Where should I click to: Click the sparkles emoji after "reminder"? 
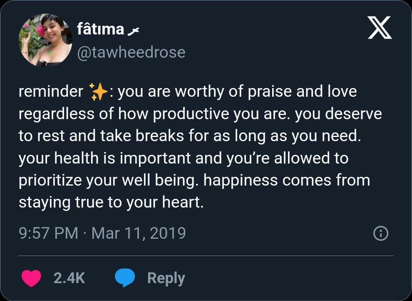coord(99,92)
